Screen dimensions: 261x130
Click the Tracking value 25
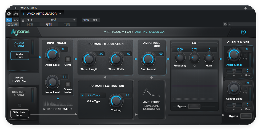click(x=127, y=95)
